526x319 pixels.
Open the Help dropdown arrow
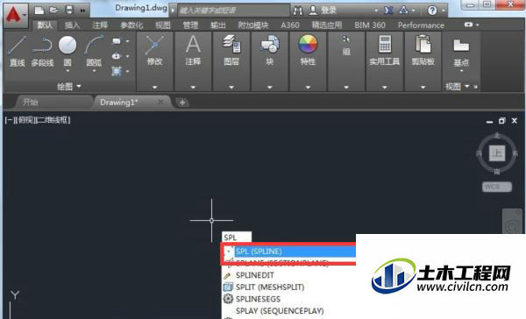(x=444, y=11)
